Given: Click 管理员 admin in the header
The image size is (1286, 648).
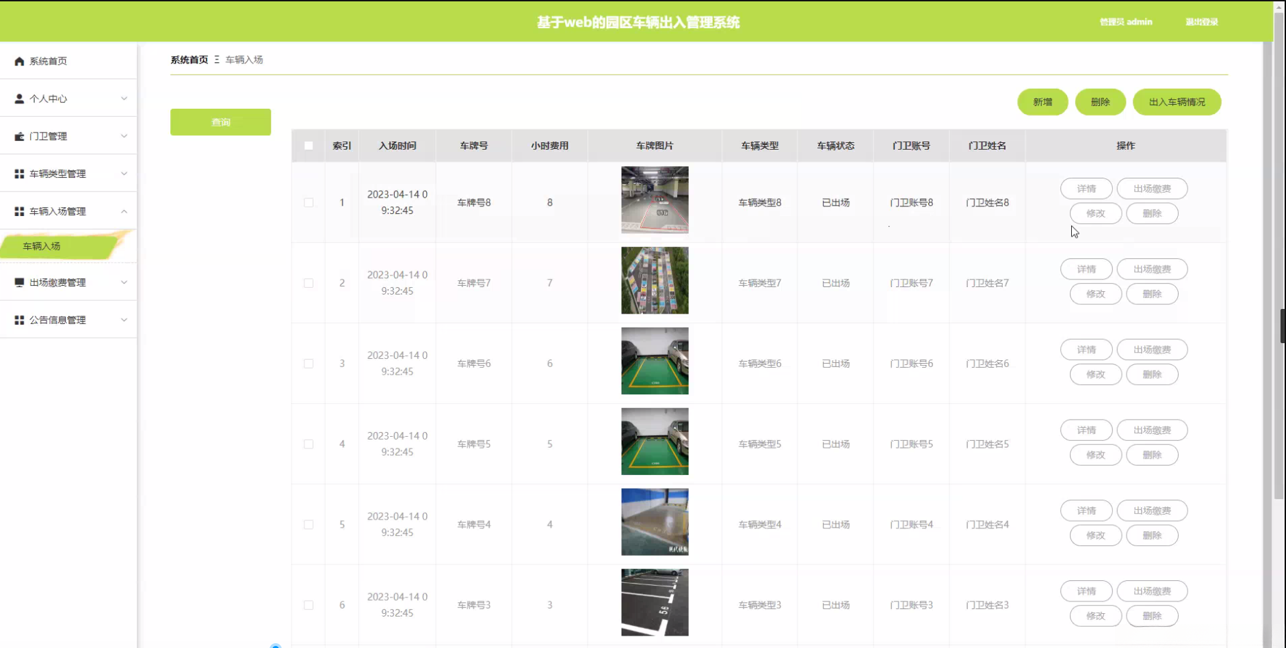Looking at the screenshot, I should [1126, 22].
